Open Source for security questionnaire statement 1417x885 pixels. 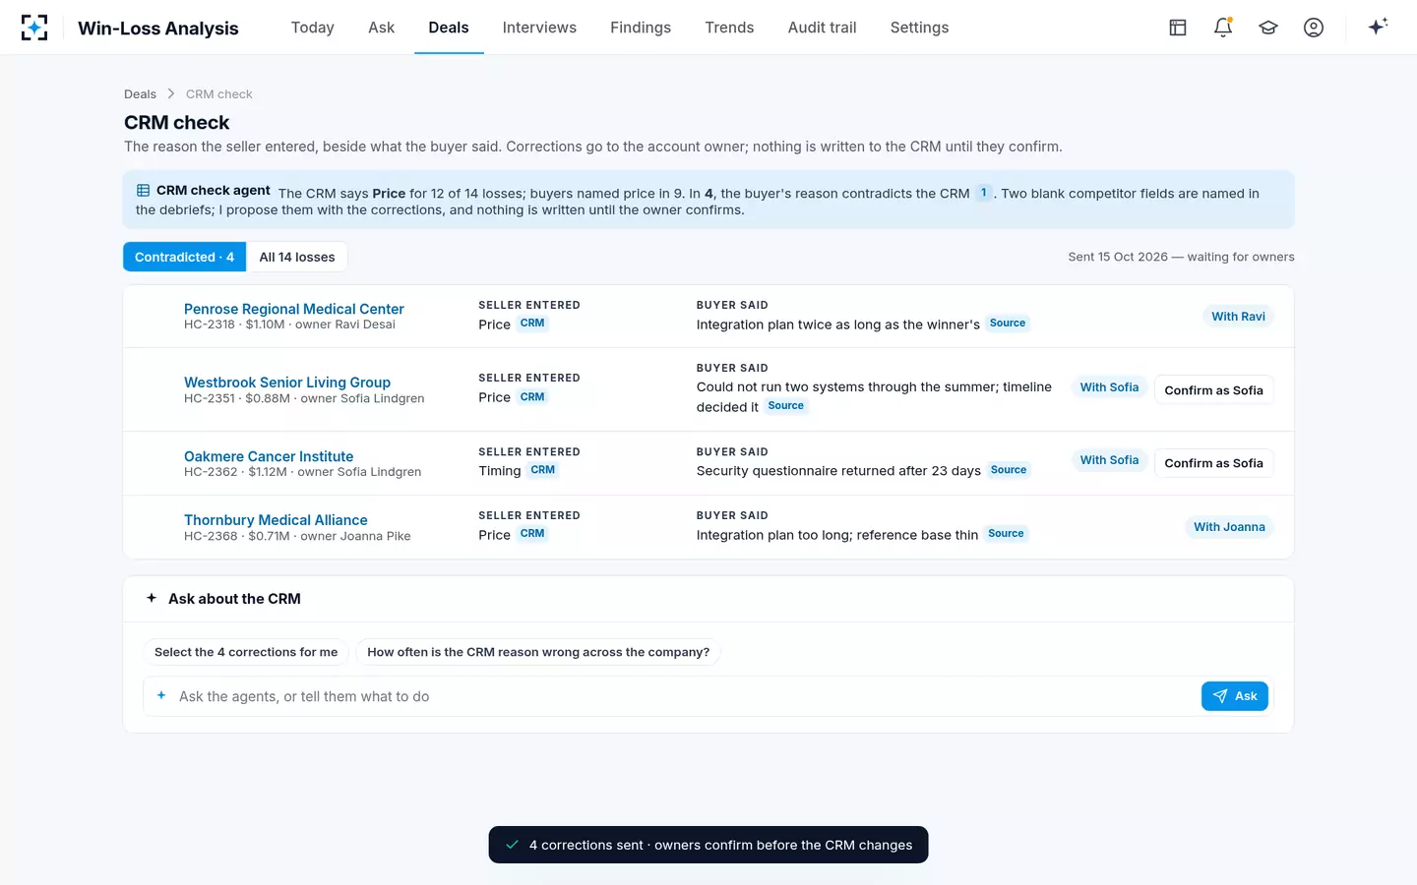pos(1009,470)
